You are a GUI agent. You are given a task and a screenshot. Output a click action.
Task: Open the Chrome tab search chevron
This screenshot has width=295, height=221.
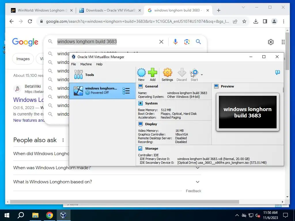pos(243,7)
